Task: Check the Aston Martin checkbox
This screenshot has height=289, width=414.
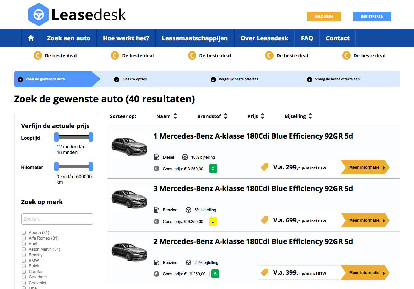Action: (24, 249)
